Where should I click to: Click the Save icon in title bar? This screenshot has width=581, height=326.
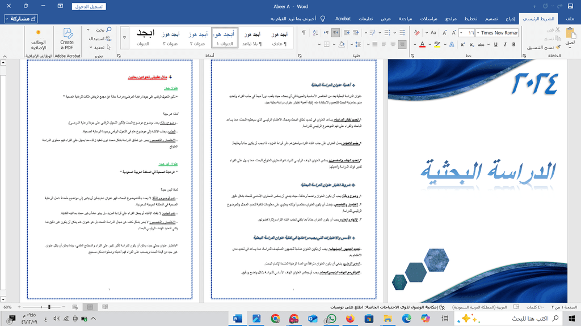[570, 6]
